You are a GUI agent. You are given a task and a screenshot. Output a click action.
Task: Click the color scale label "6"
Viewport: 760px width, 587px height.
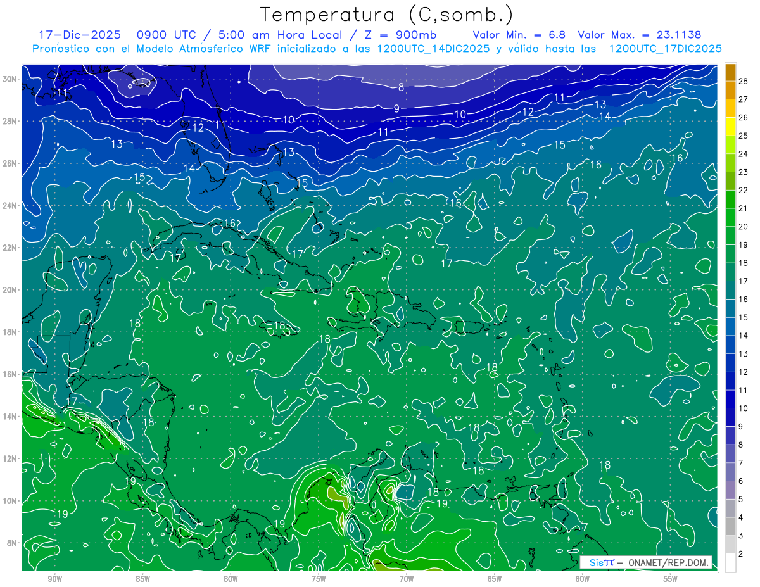[741, 481]
